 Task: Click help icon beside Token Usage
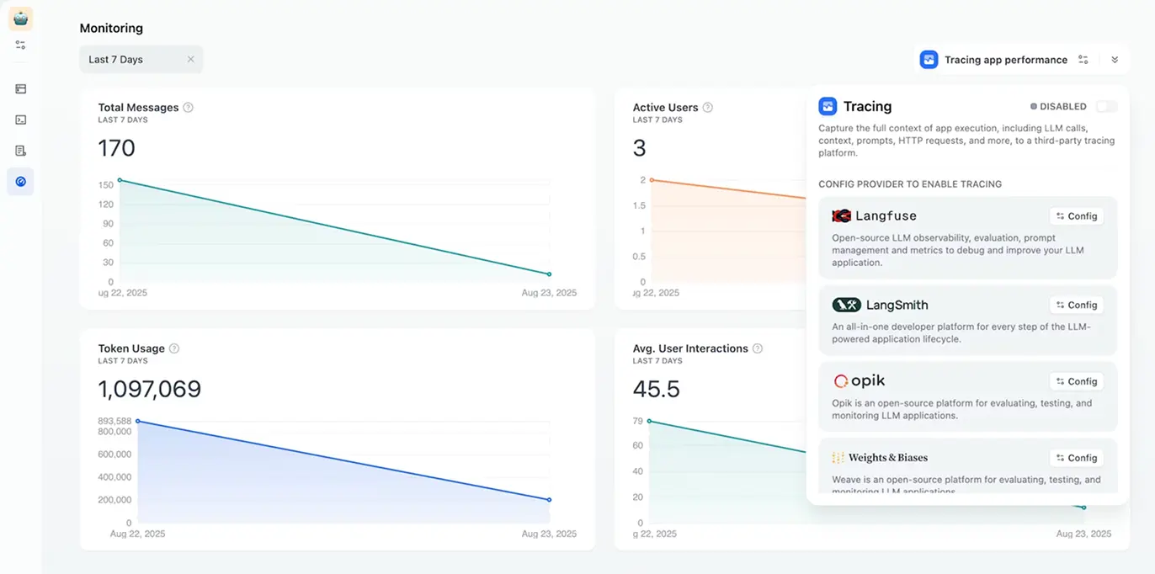tap(174, 348)
